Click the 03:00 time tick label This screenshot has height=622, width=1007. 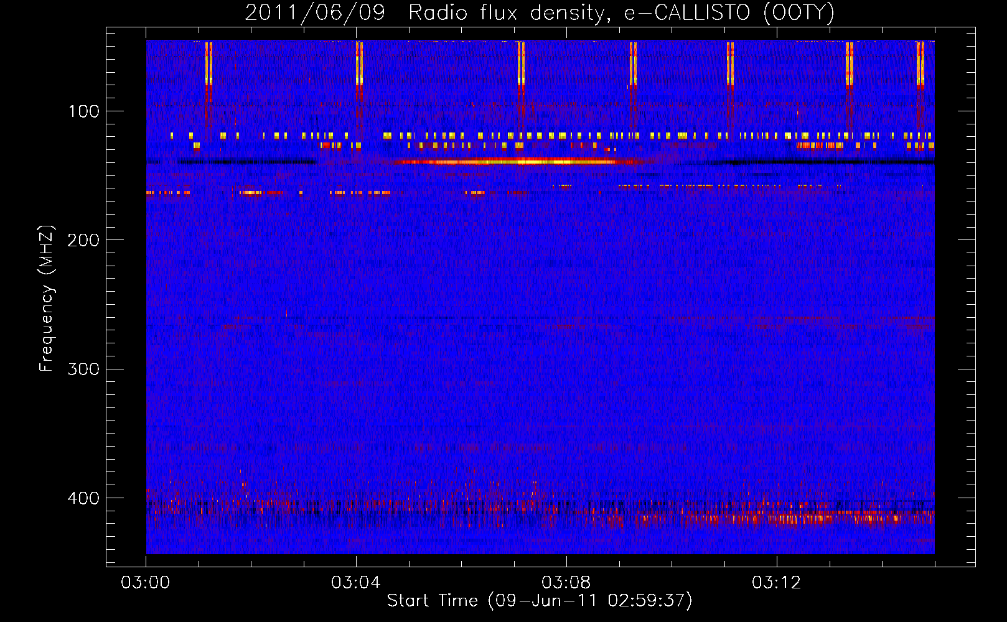(x=146, y=582)
